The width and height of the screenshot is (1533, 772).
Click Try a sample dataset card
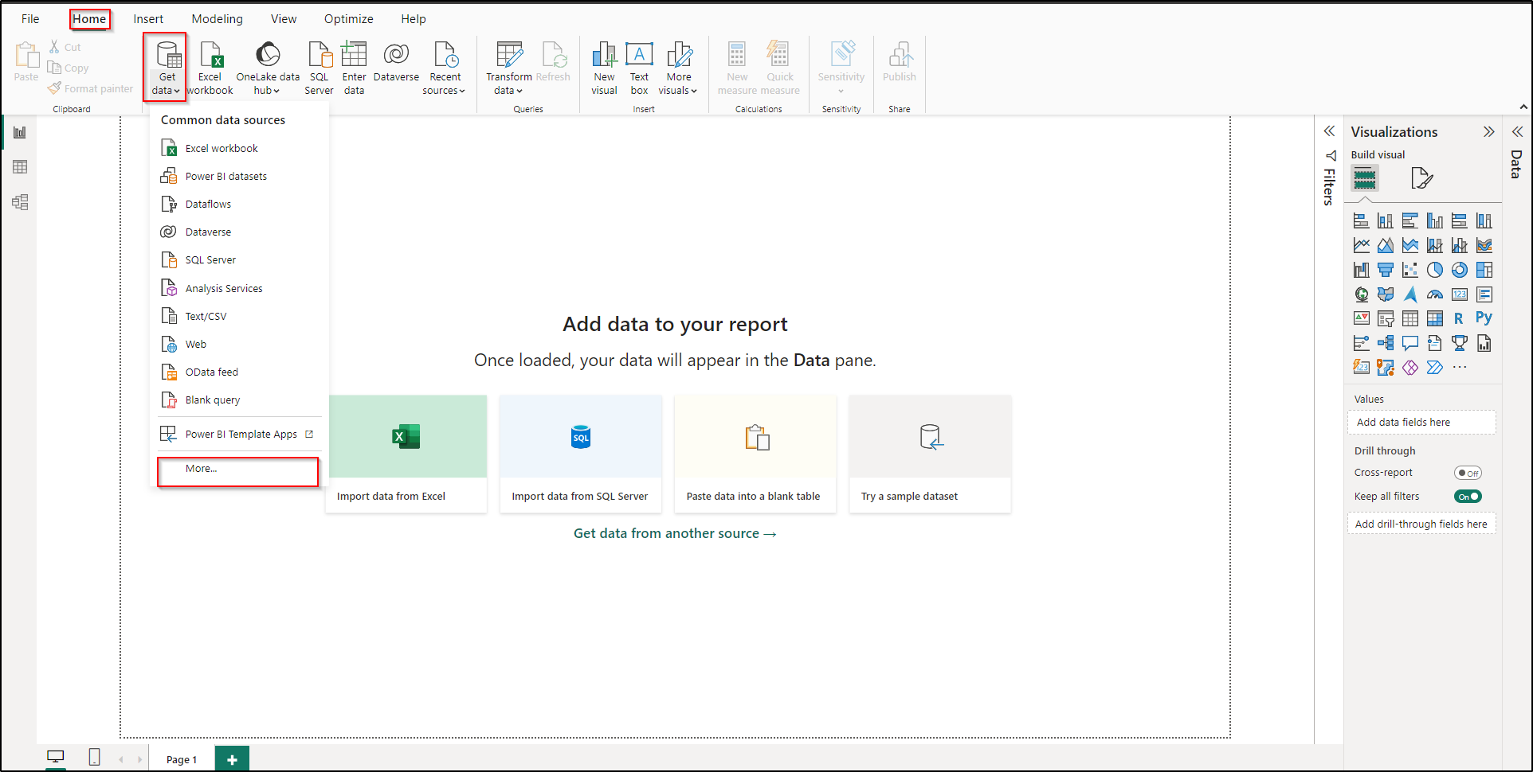(x=930, y=454)
